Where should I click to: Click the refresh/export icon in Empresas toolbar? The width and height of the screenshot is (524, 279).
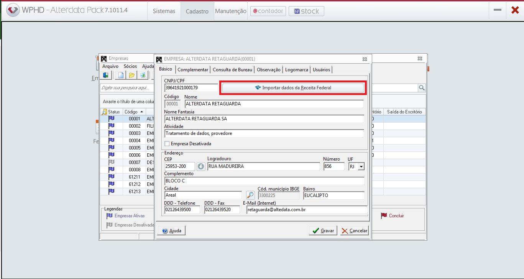point(142,75)
